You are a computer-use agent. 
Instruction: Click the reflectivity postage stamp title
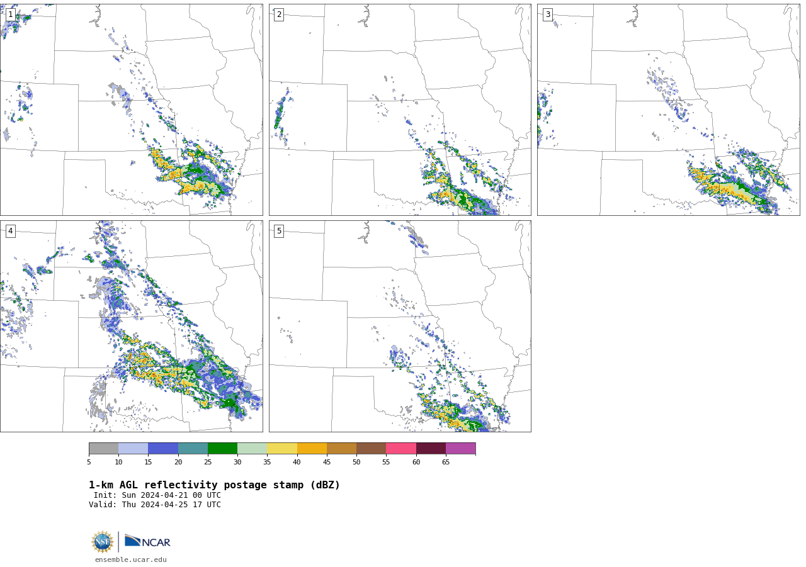(x=214, y=485)
